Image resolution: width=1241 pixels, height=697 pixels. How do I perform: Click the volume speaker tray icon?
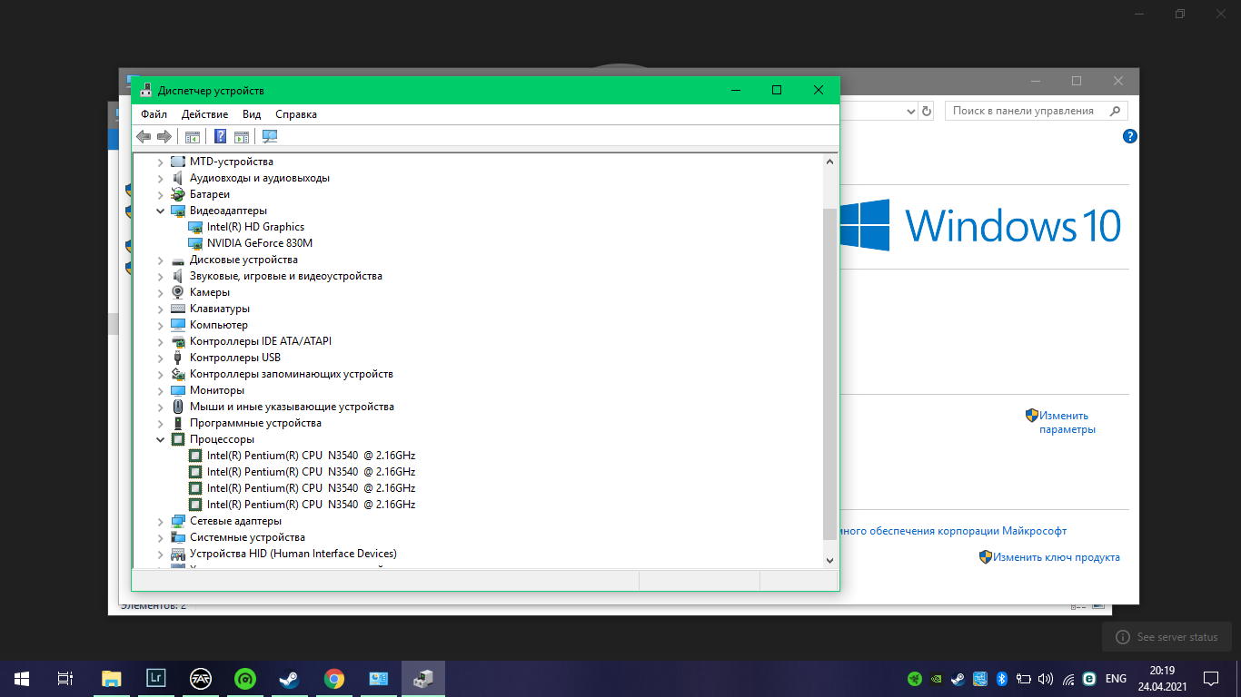(x=1046, y=678)
